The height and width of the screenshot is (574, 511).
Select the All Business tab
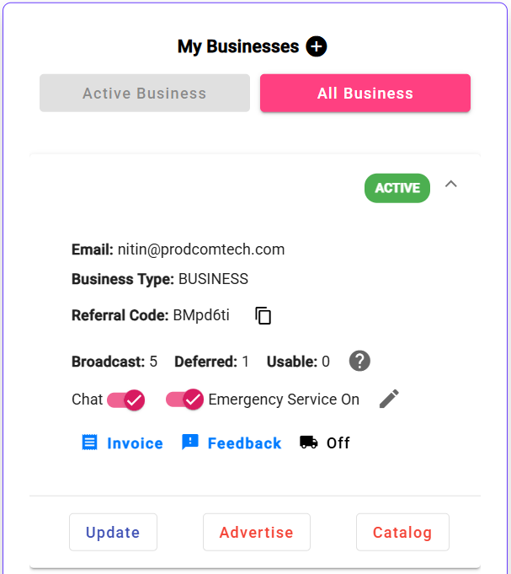365,93
